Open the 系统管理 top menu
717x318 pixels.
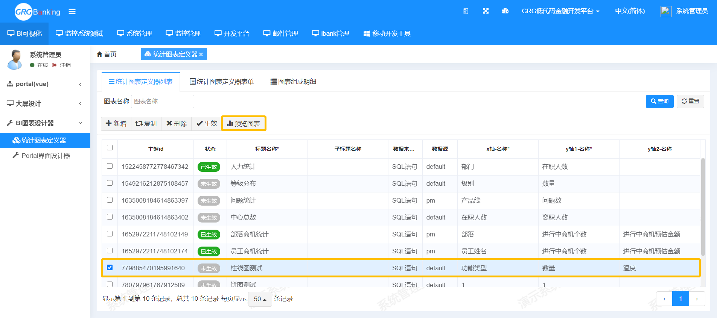(x=134, y=33)
